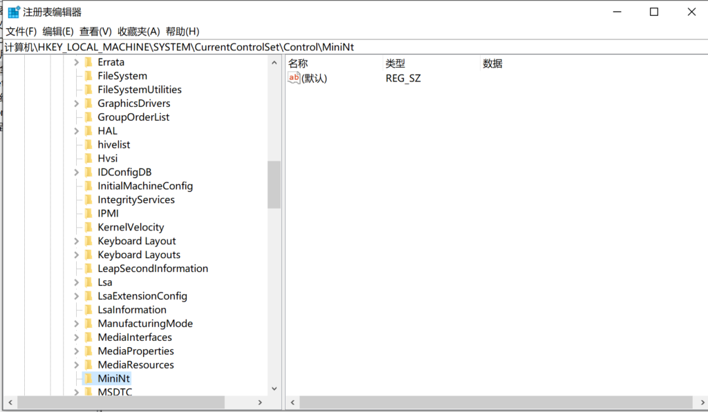
Task: Select the GroupOrderList key
Action: click(133, 117)
